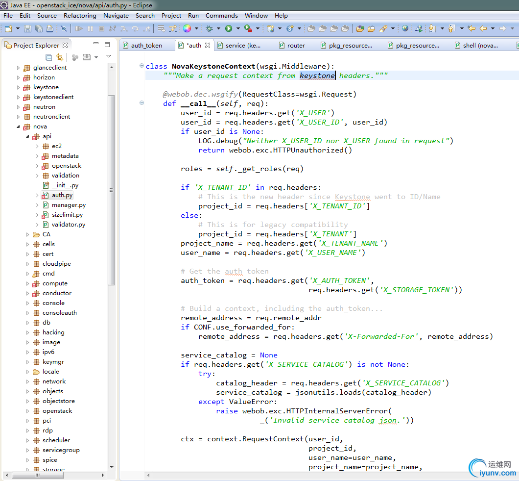Click Project Explorer scroll-down arrow
Viewport: 519px width, 481px height.
[x=112, y=467]
